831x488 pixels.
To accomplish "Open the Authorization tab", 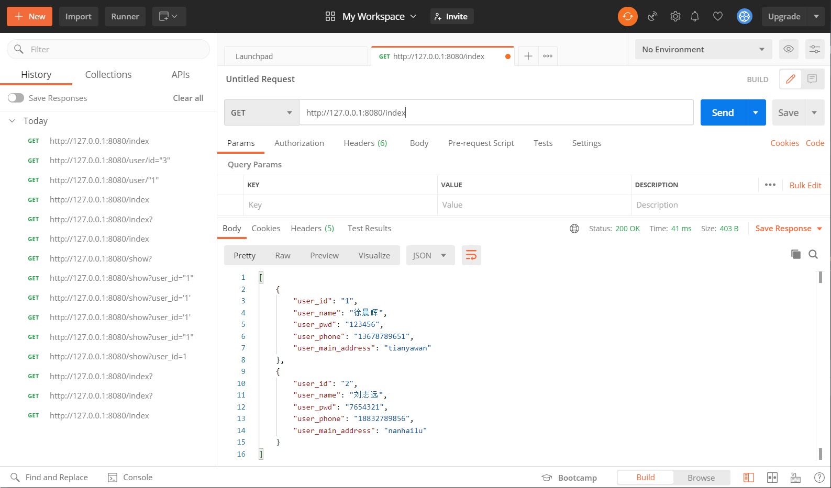I will coord(299,143).
